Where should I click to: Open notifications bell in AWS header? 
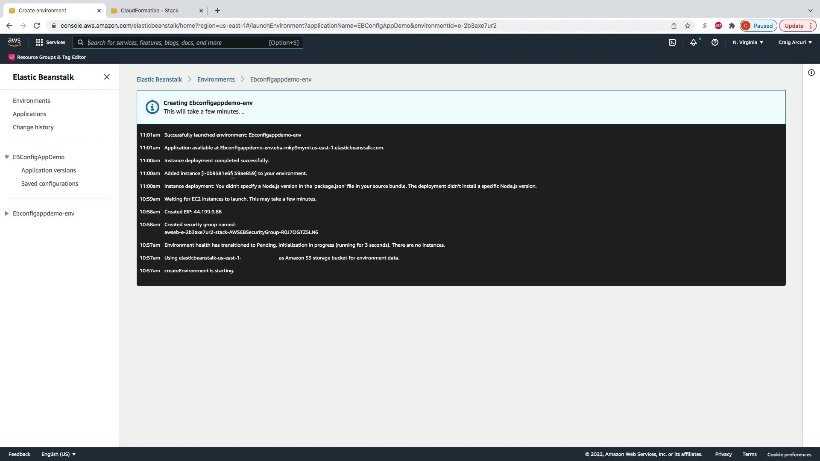tap(694, 42)
